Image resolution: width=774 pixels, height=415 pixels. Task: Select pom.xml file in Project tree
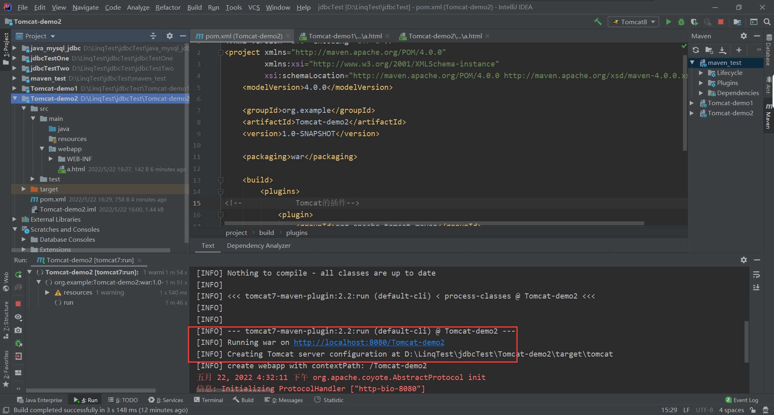click(52, 199)
